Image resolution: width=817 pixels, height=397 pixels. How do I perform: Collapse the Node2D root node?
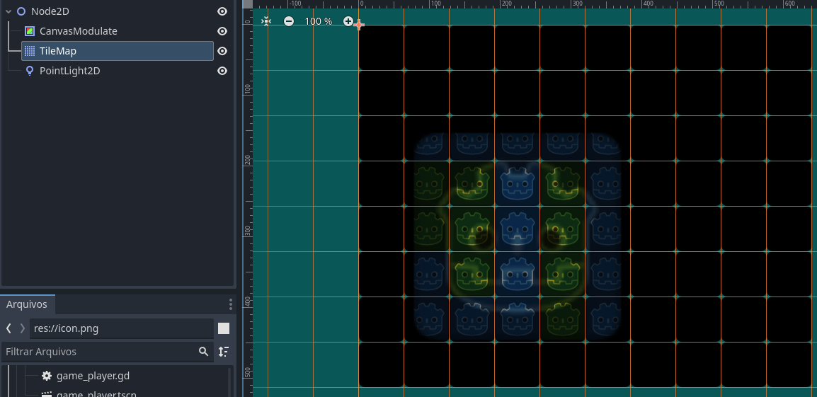8,11
